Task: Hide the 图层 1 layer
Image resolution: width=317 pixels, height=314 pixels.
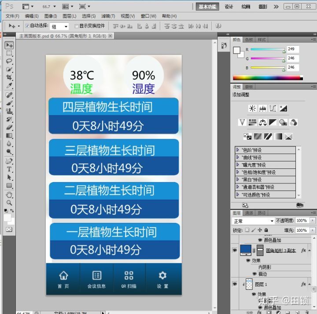Action: point(235,284)
